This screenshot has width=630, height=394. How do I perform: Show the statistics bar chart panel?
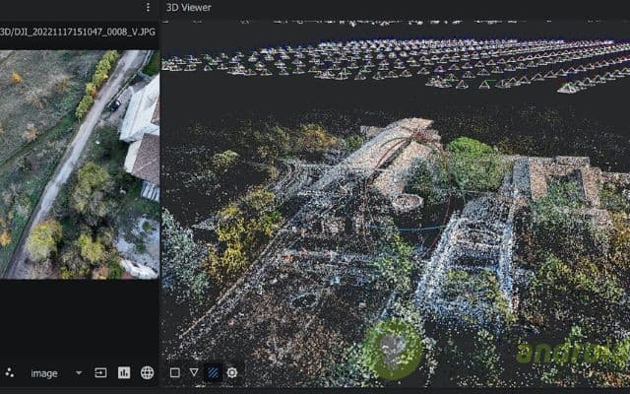click(124, 373)
